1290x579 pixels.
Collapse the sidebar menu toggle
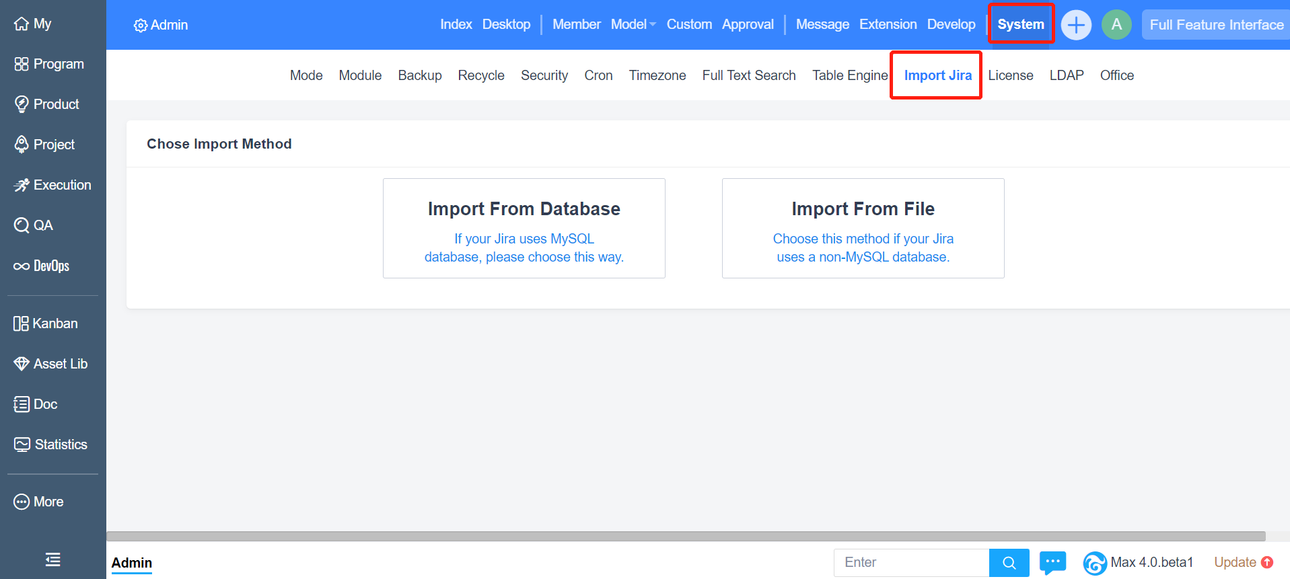click(x=52, y=559)
